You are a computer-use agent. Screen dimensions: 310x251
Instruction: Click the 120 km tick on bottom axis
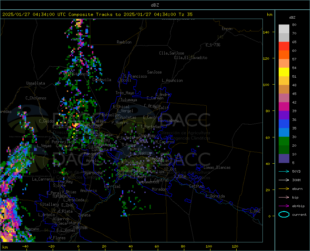[235, 246]
